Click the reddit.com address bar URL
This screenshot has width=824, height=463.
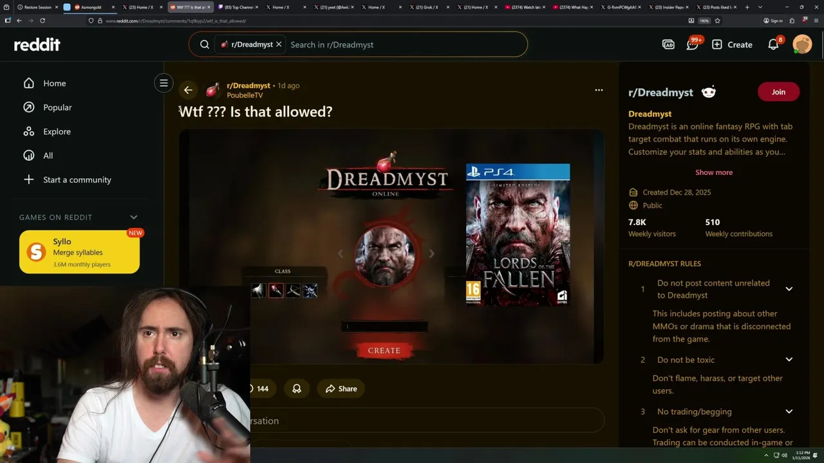(176, 21)
